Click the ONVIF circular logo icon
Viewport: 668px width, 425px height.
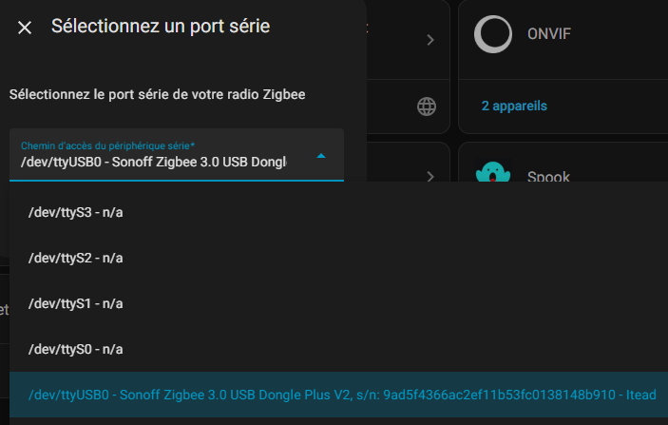coord(493,34)
